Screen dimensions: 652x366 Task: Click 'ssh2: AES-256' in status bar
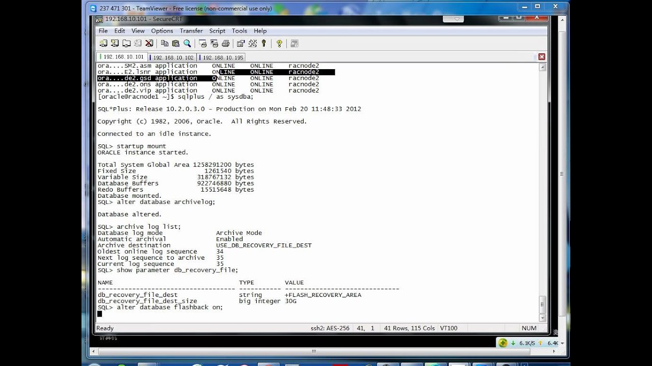[x=330, y=328]
